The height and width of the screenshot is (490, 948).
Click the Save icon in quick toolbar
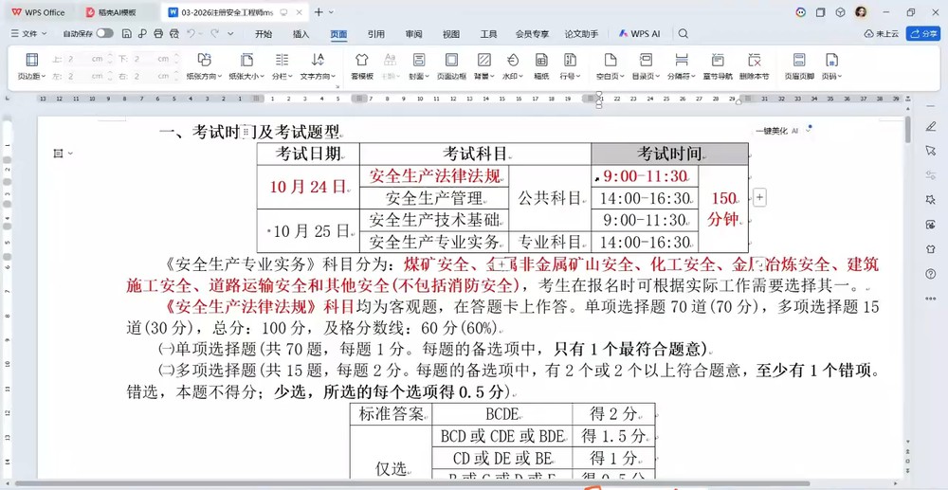pos(126,34)
